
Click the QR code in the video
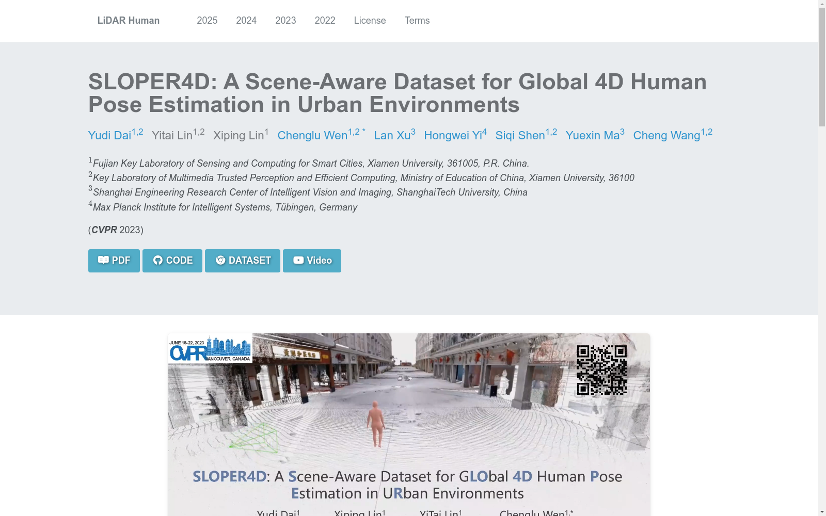click(x=601, y=370)
